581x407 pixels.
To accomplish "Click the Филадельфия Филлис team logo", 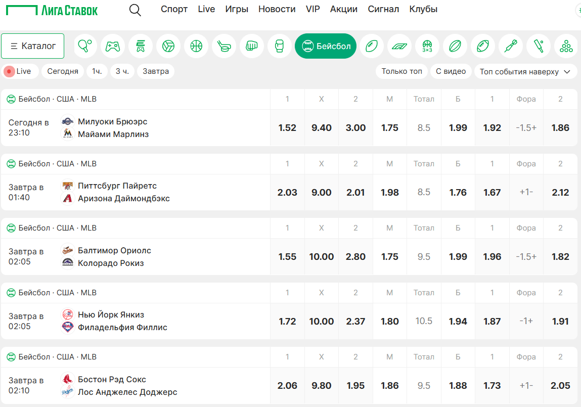I will coord(67,327).
